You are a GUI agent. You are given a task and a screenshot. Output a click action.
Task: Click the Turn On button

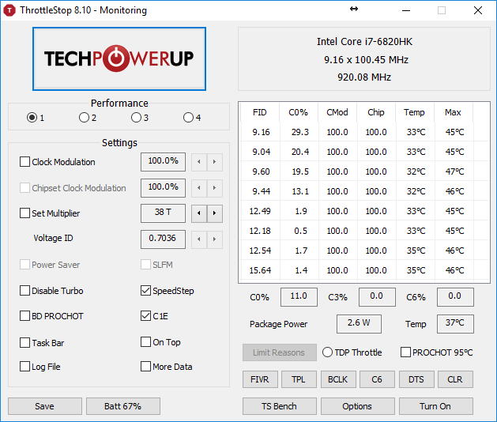[x=436, y=406]
